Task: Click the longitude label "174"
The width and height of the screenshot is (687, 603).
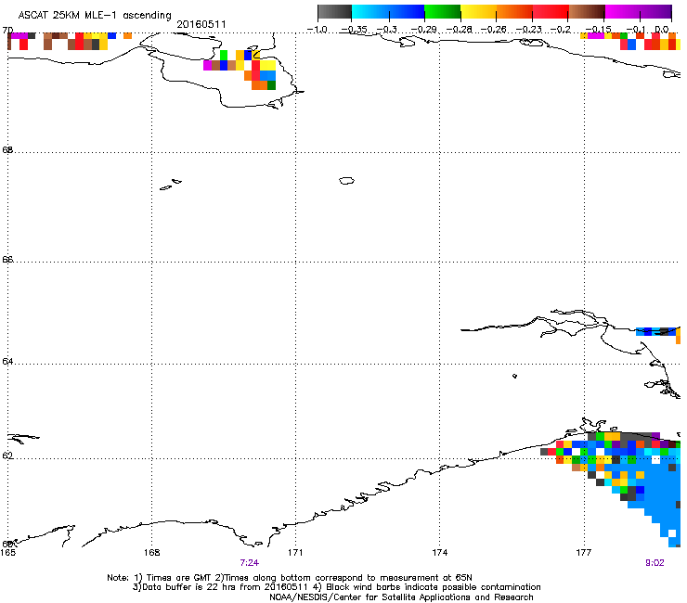Action: [440, 553]
